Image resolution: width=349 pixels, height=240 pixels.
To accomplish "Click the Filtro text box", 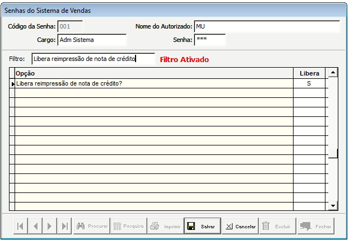I will 93,59.
